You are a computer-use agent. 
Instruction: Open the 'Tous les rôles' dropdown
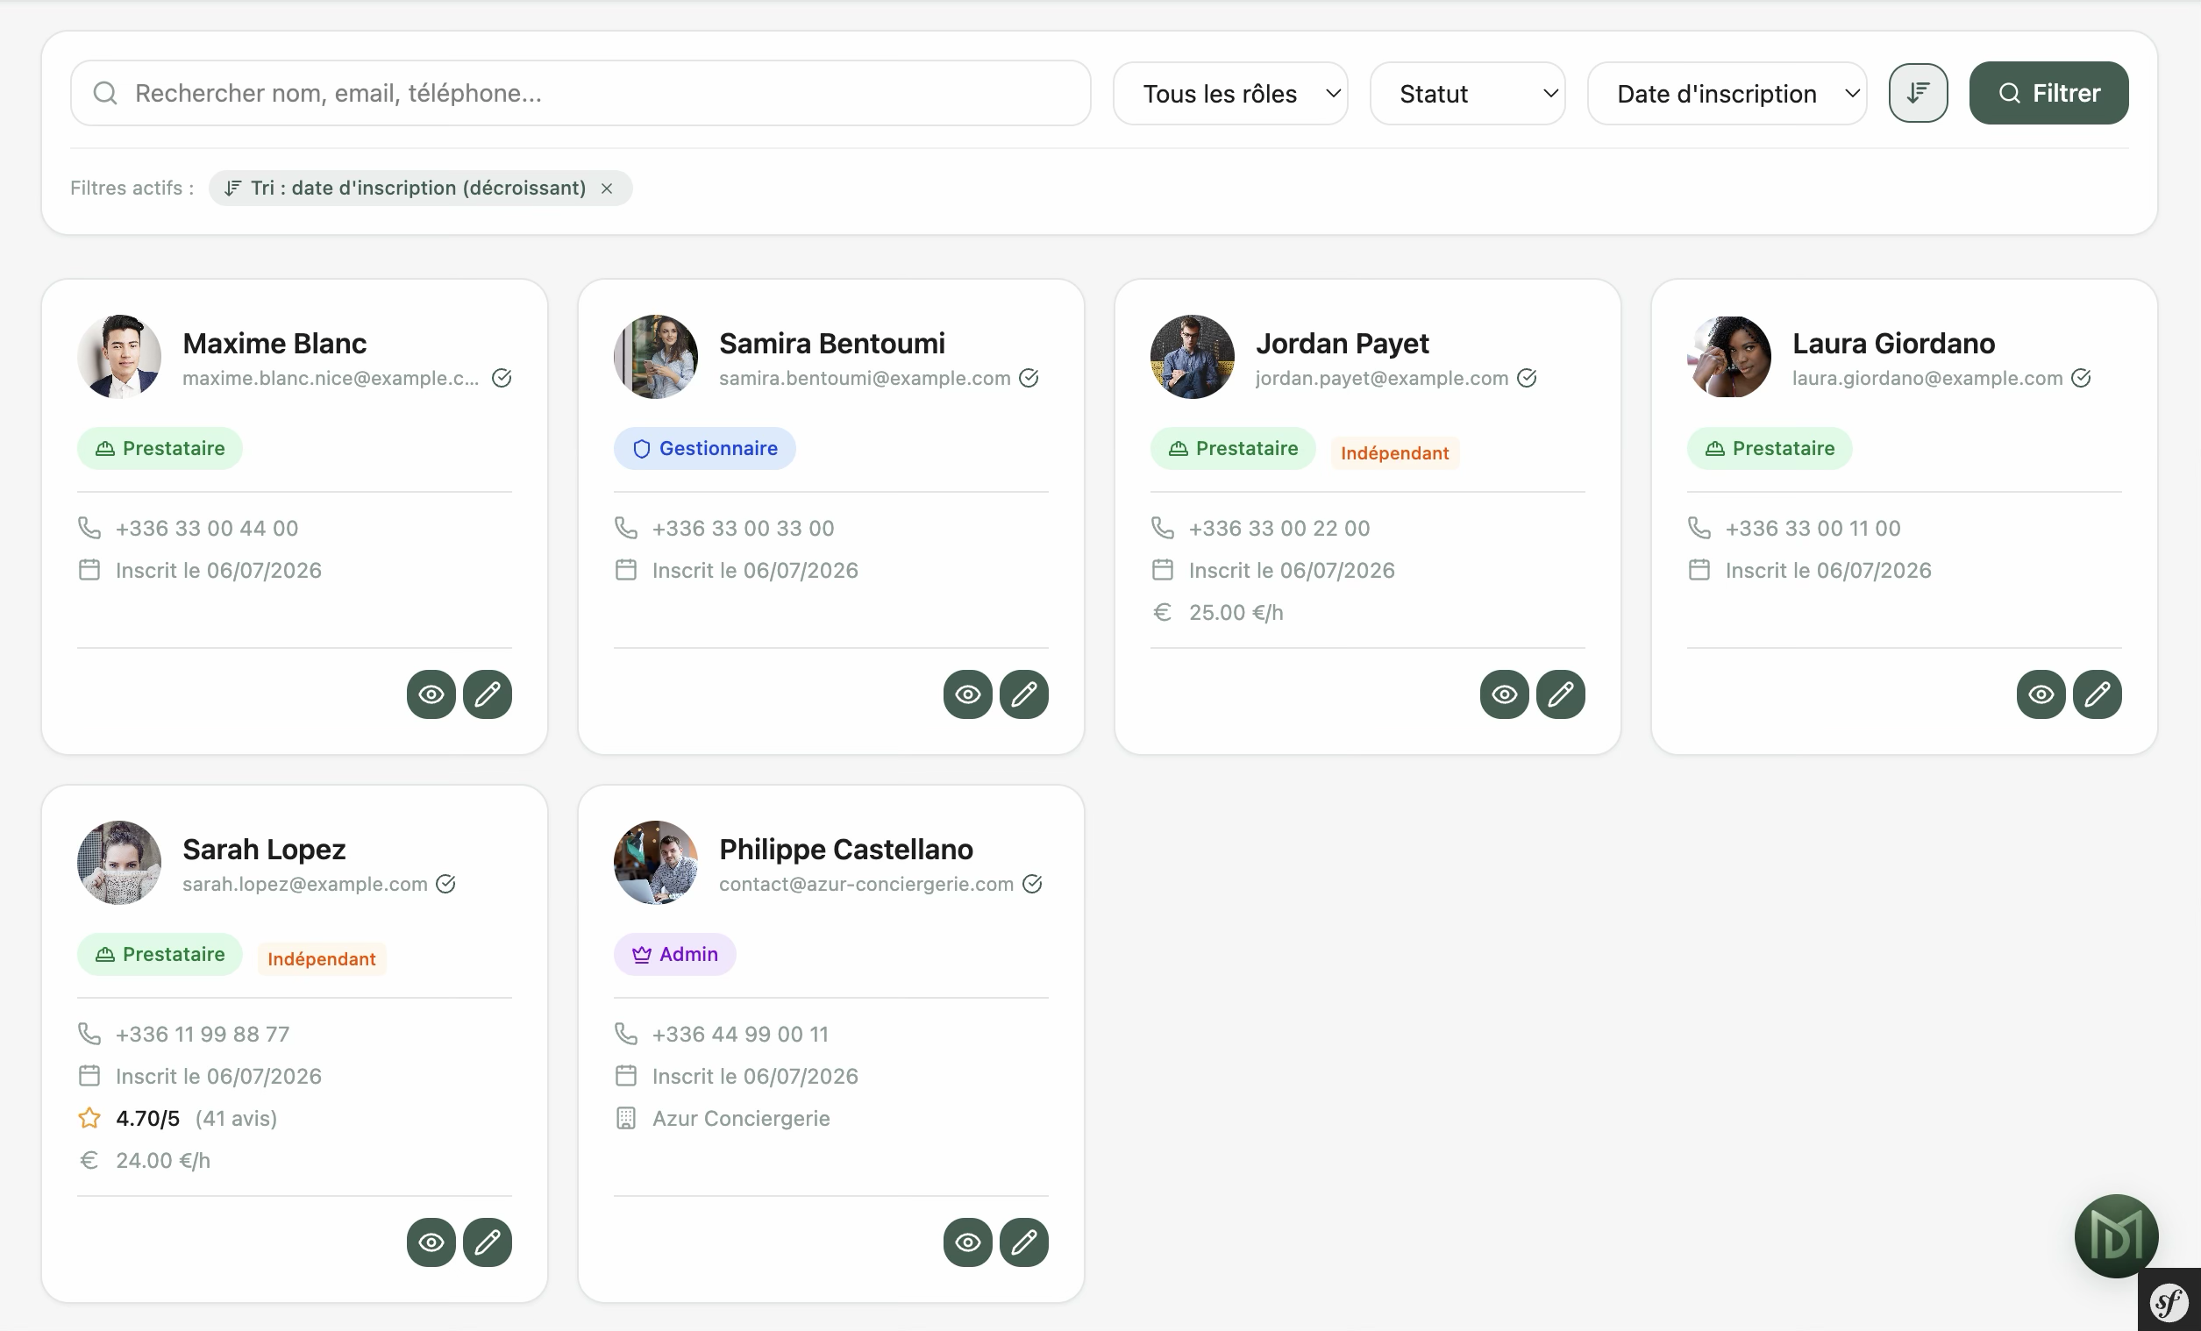click(x=1230, y=93)
